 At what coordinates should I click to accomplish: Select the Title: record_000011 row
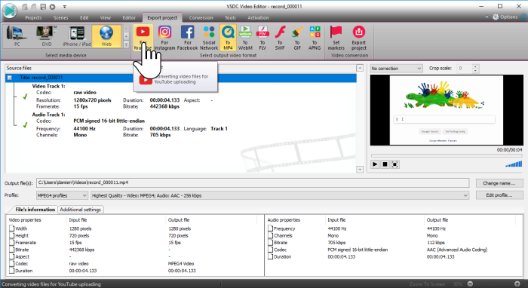[x=181, y=78]
